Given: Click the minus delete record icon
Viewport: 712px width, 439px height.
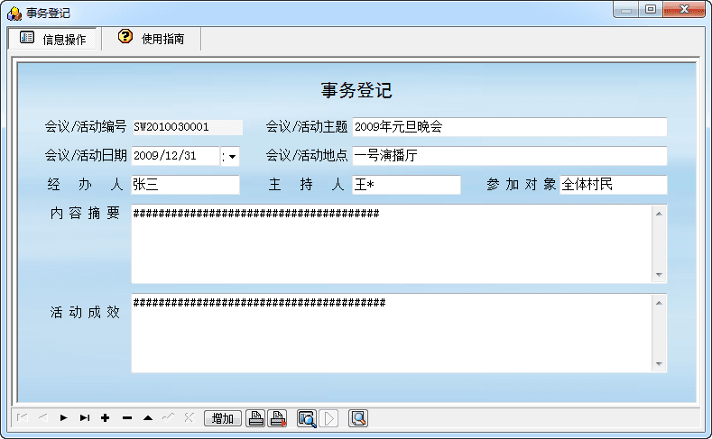Looking at the screenshot, I should point(126,418).
